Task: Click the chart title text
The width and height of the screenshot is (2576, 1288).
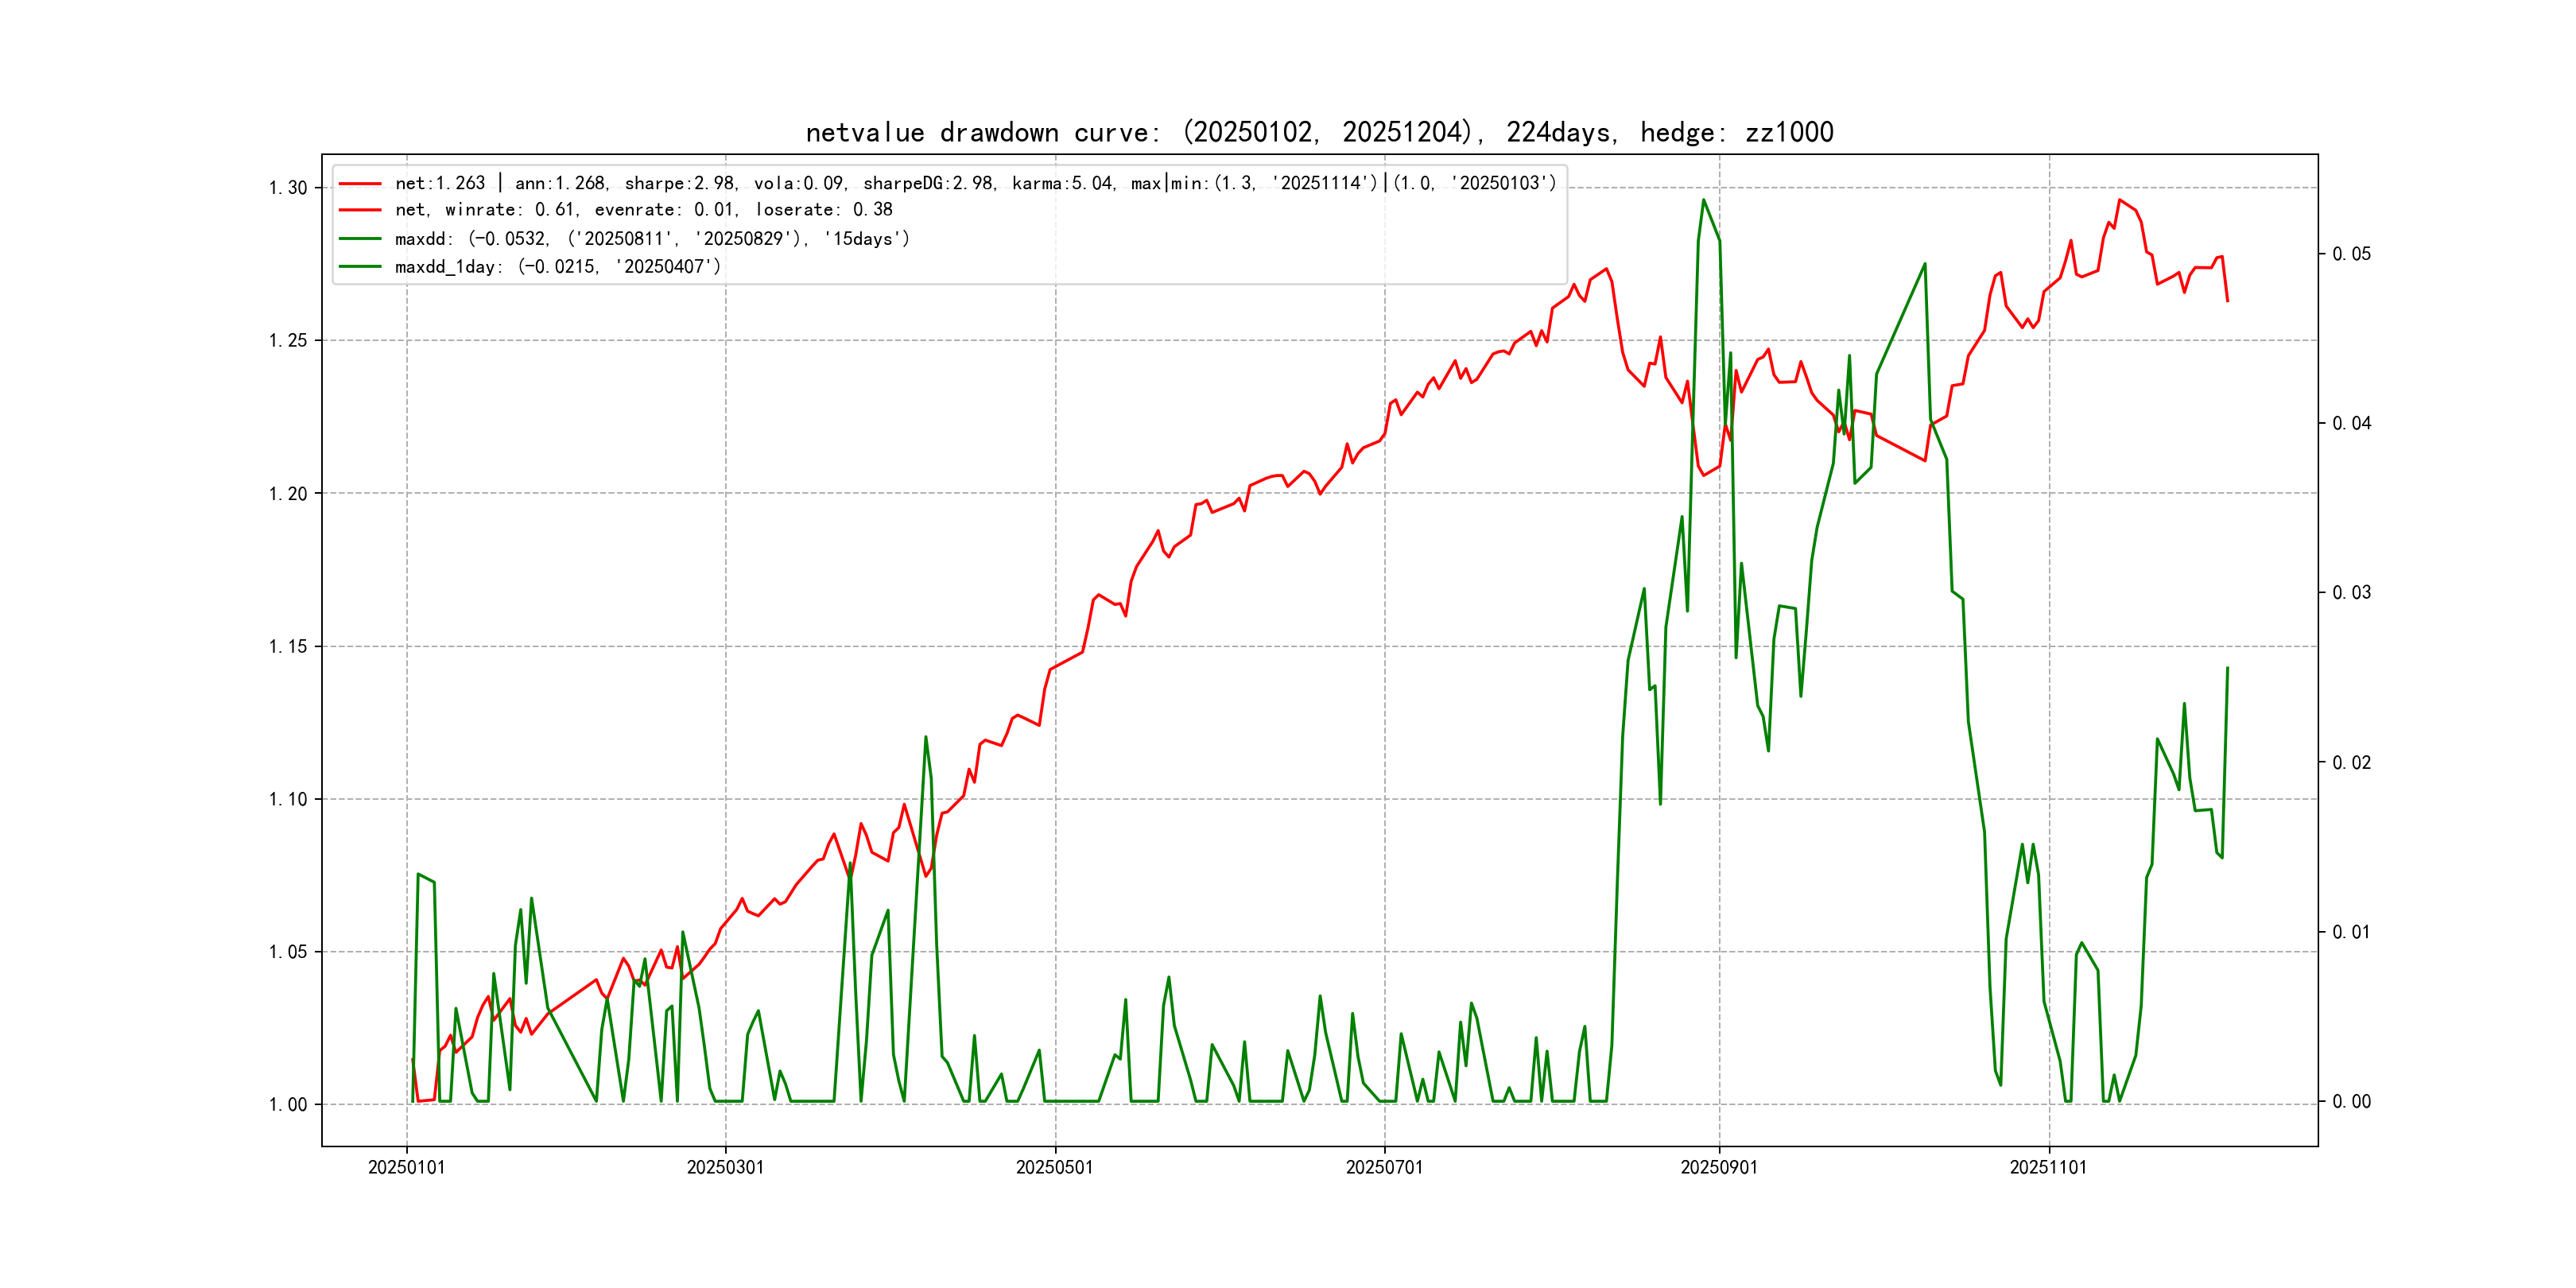Action: [1319, 132]
